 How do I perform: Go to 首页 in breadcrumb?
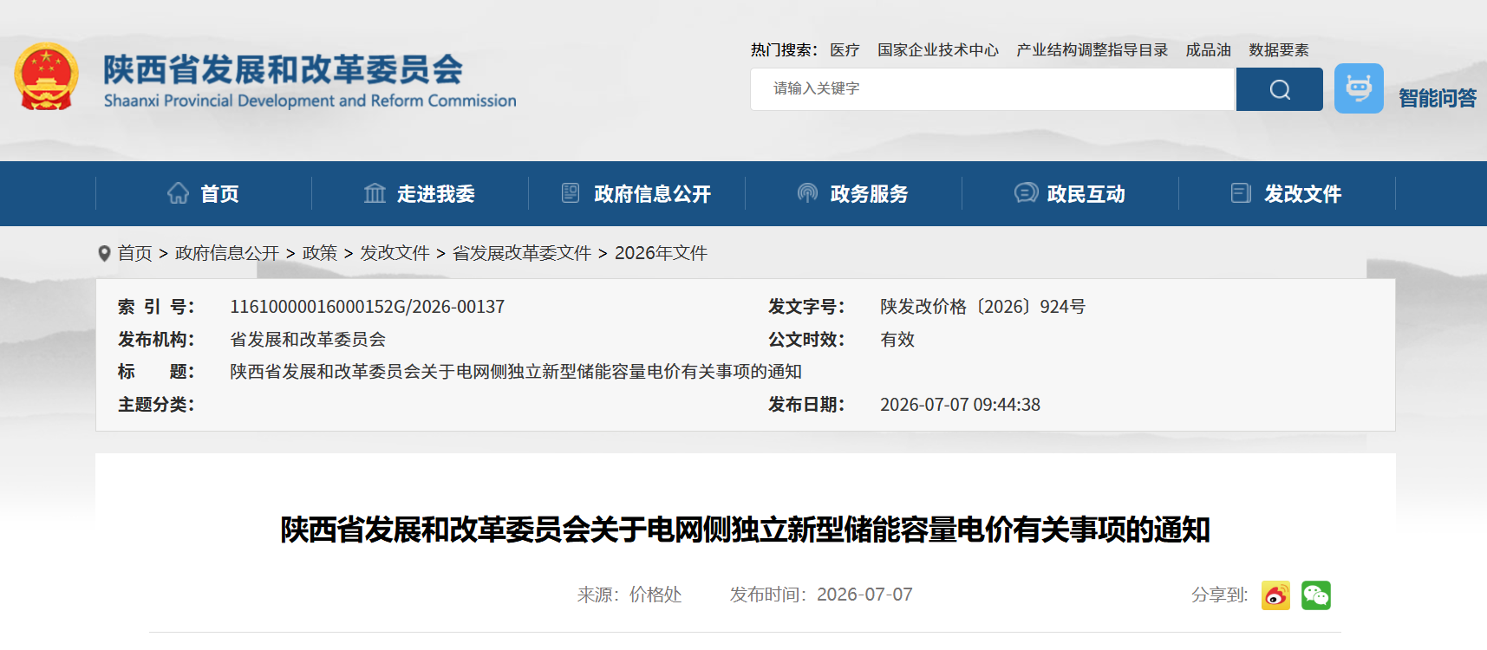pyautogui.click(x=135, y=253)
